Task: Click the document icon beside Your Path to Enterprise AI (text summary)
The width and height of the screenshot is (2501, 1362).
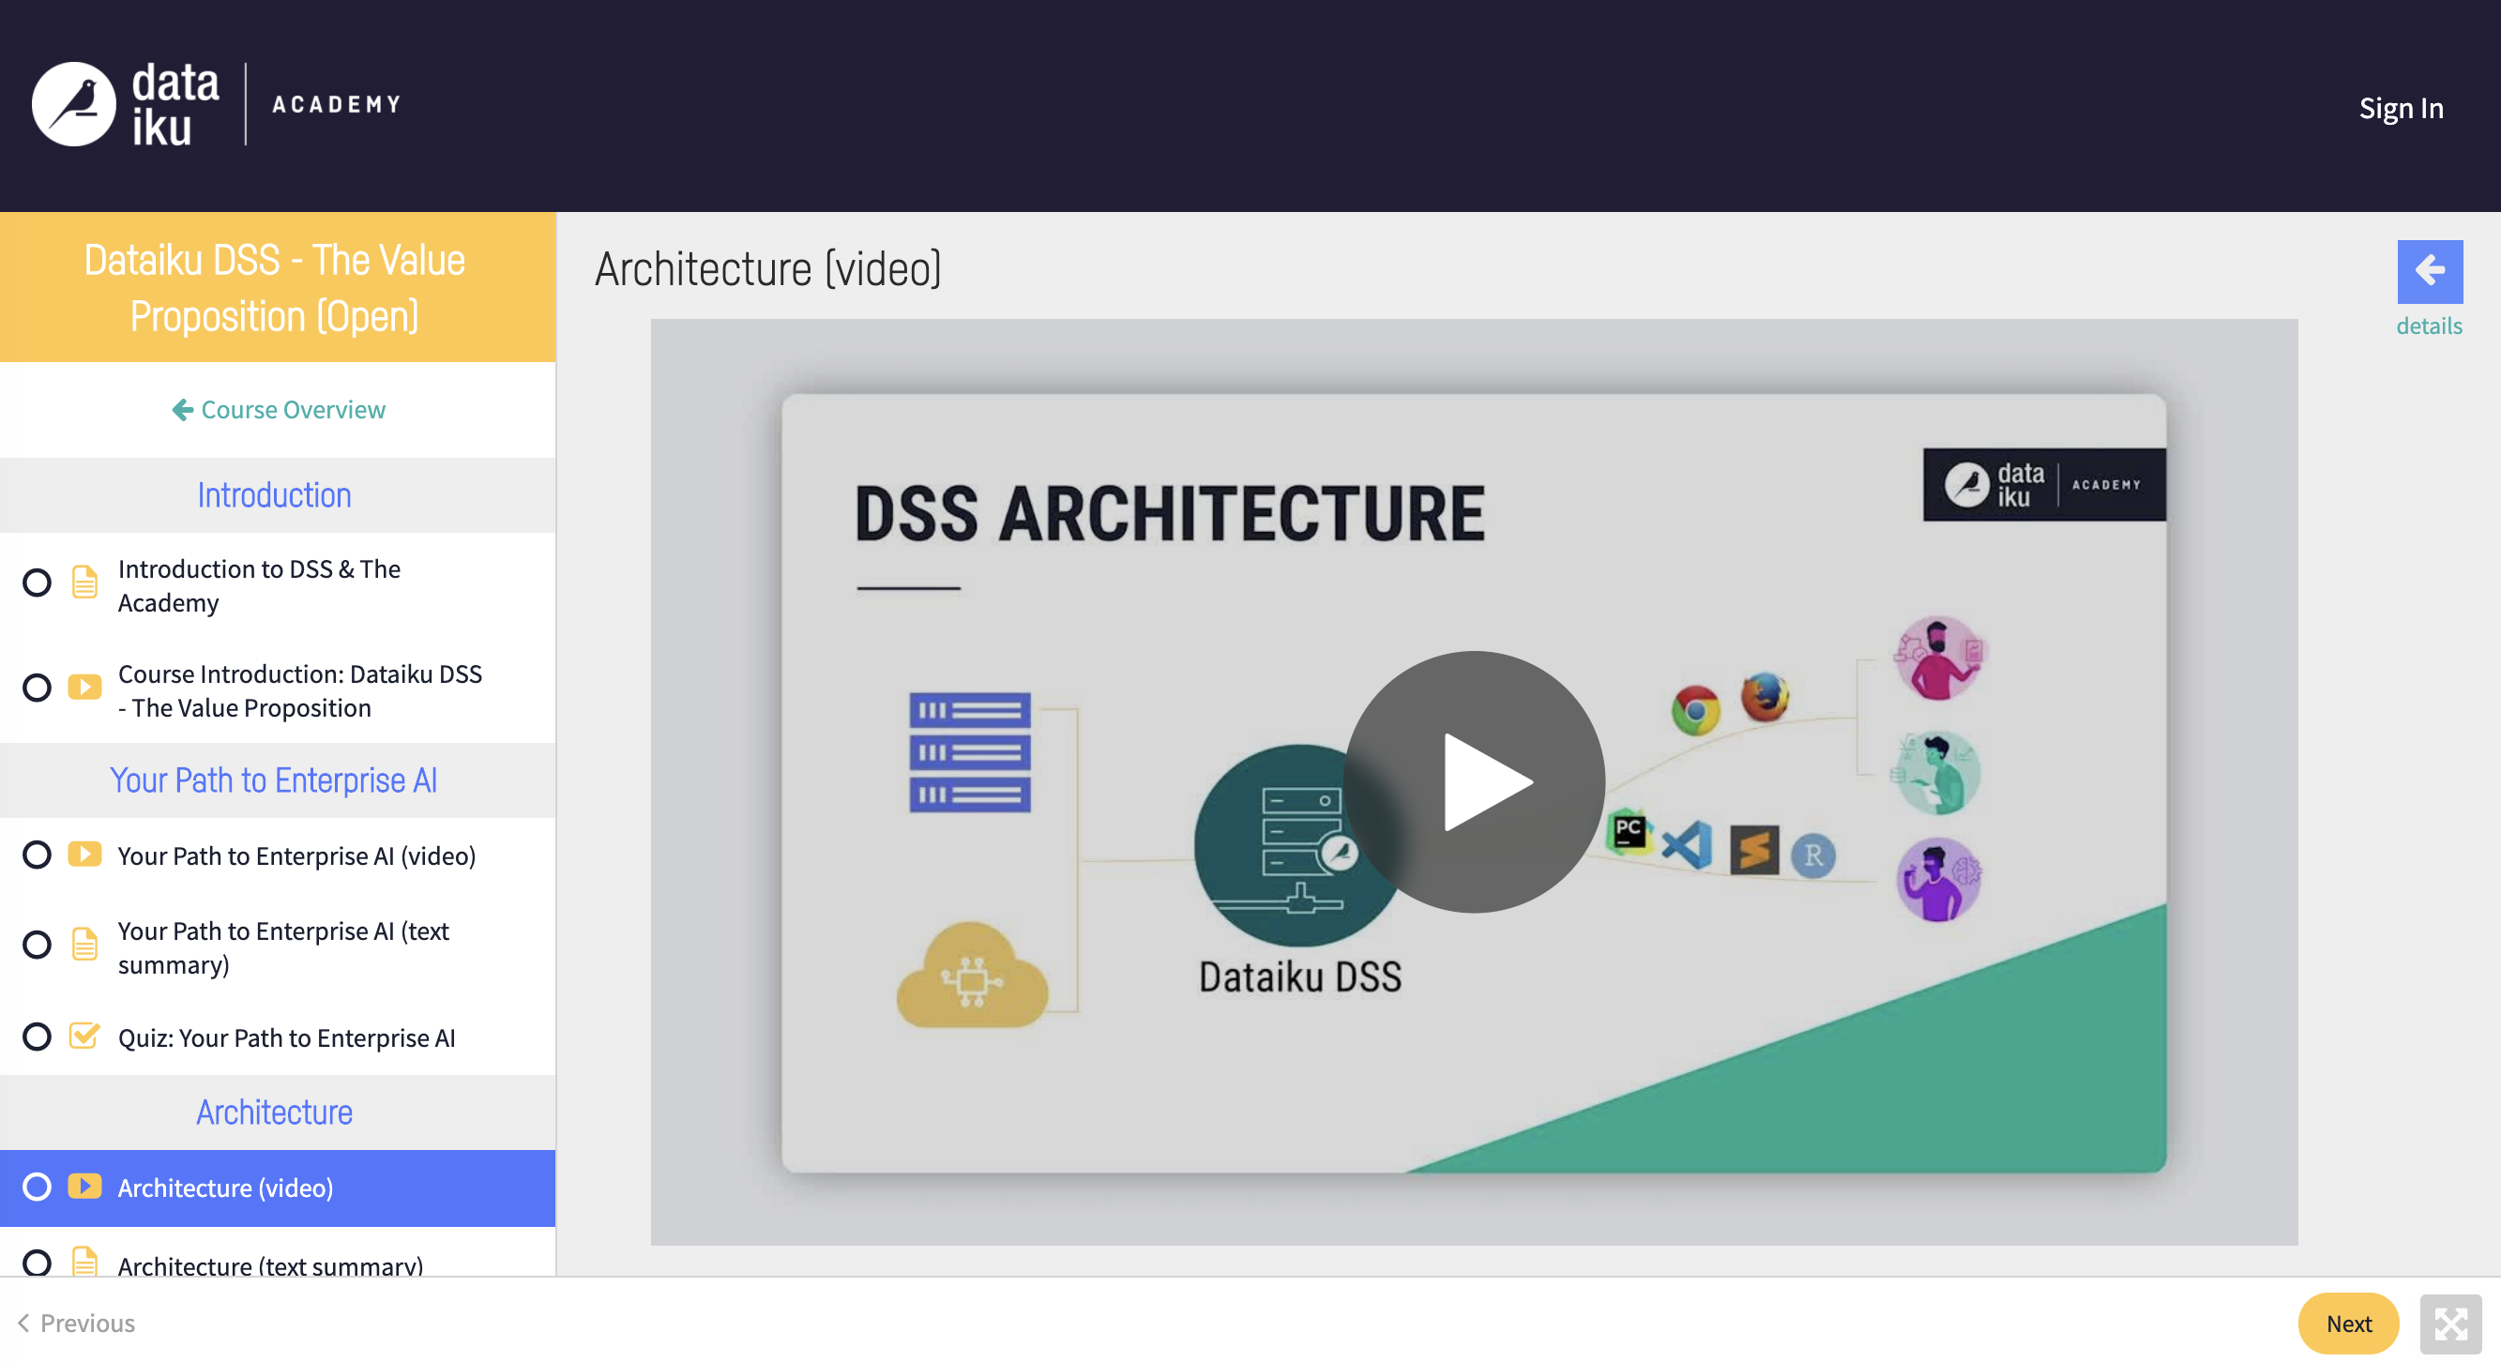Action: (85, 945)
